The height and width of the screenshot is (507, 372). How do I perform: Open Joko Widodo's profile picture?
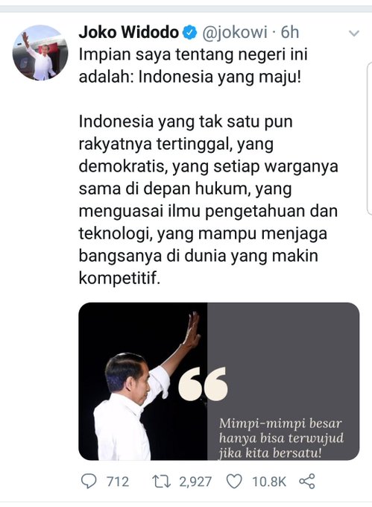point(40,53)
